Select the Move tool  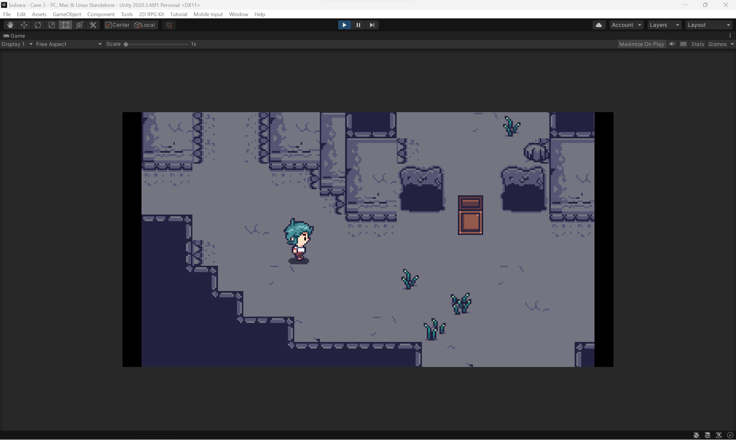tap(24, 25)
